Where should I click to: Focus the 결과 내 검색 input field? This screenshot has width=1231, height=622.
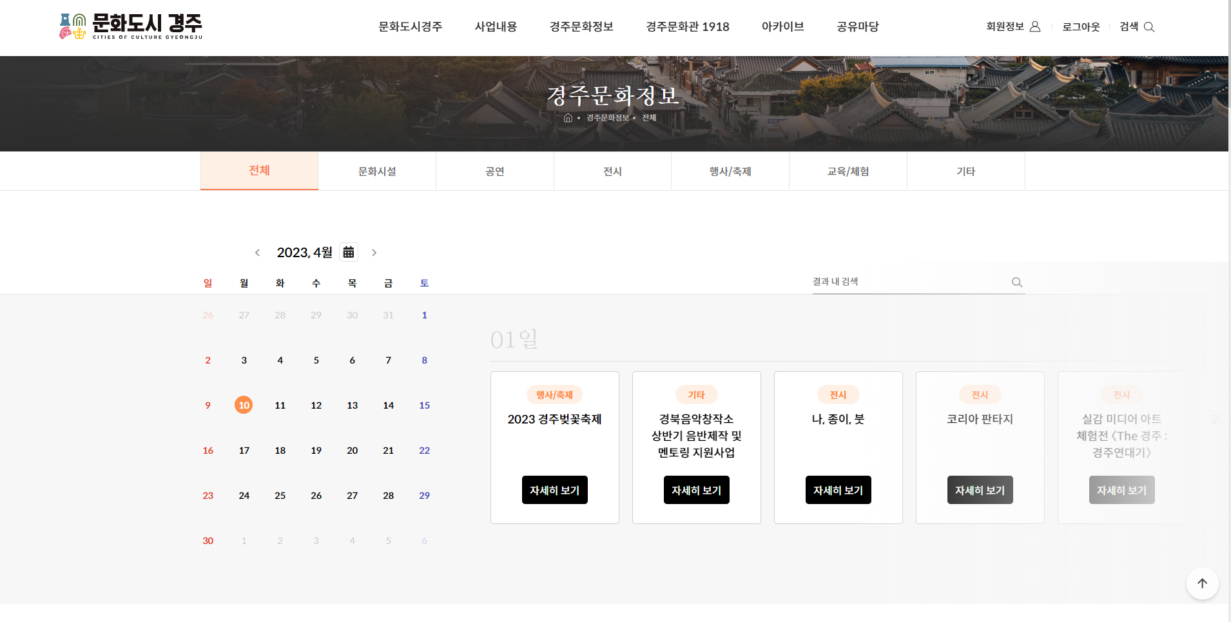tap(909, 282)
